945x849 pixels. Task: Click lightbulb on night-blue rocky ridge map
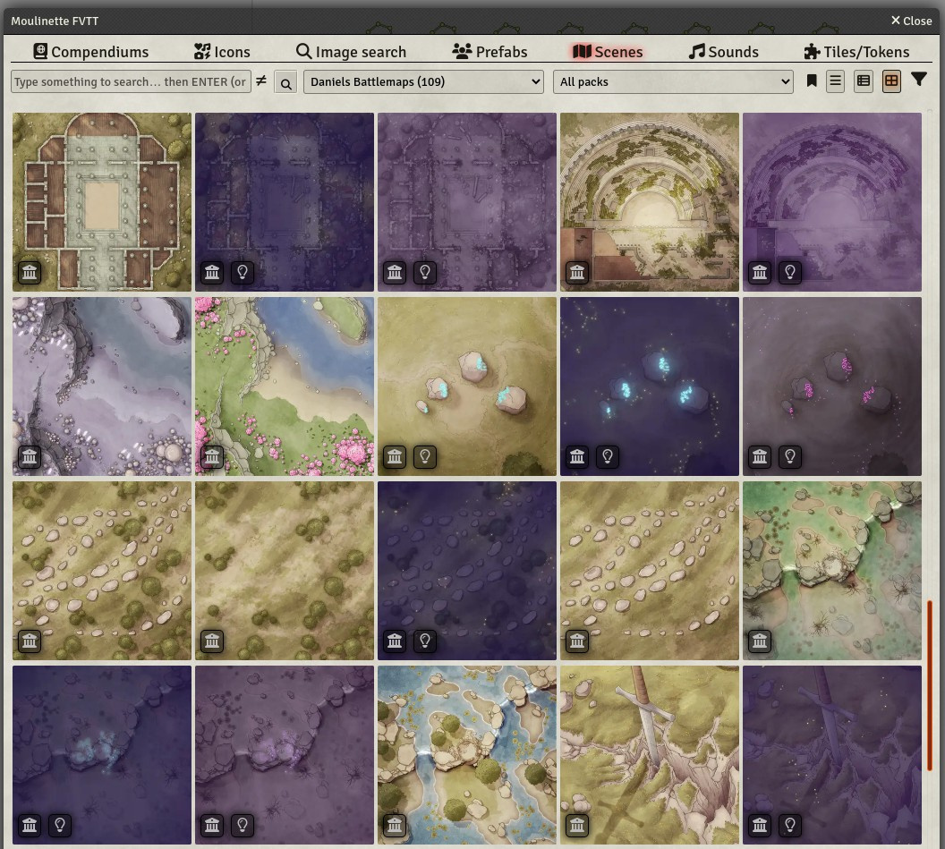60,826
